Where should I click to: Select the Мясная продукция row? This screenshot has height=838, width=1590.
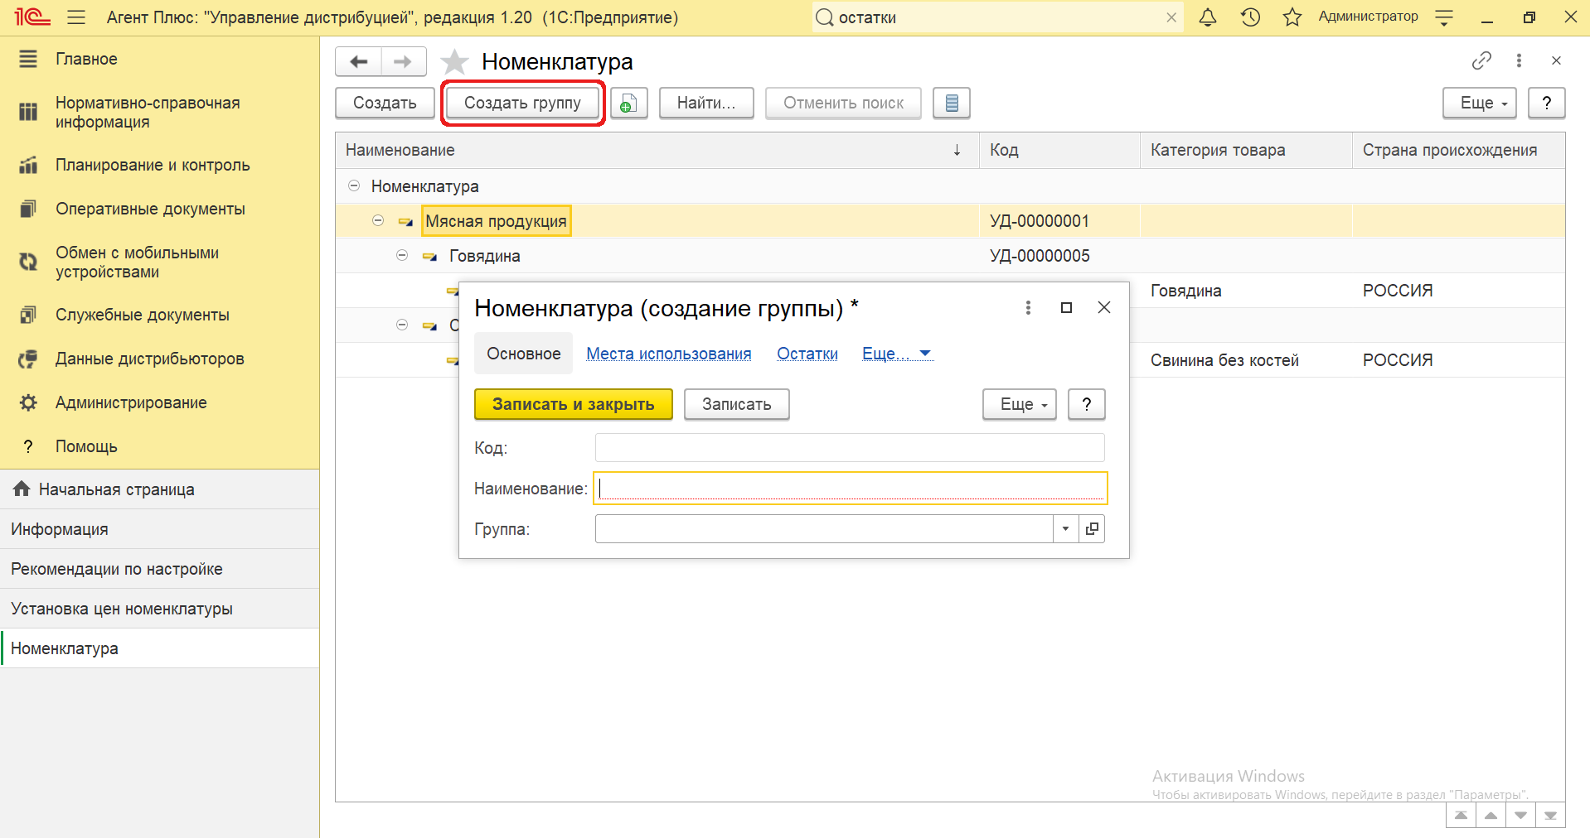(950, 221)
